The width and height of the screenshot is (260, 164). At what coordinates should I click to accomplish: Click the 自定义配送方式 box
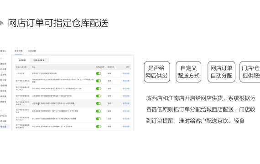coord(188,72)
